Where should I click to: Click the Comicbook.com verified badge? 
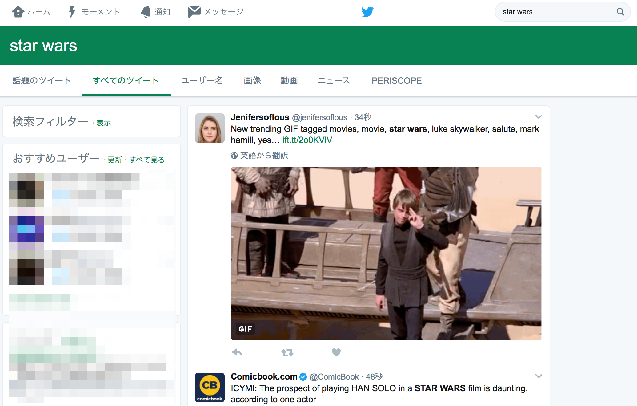(303, 377)
